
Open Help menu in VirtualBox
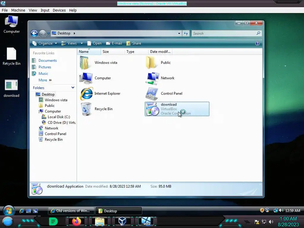pos(73,10)
